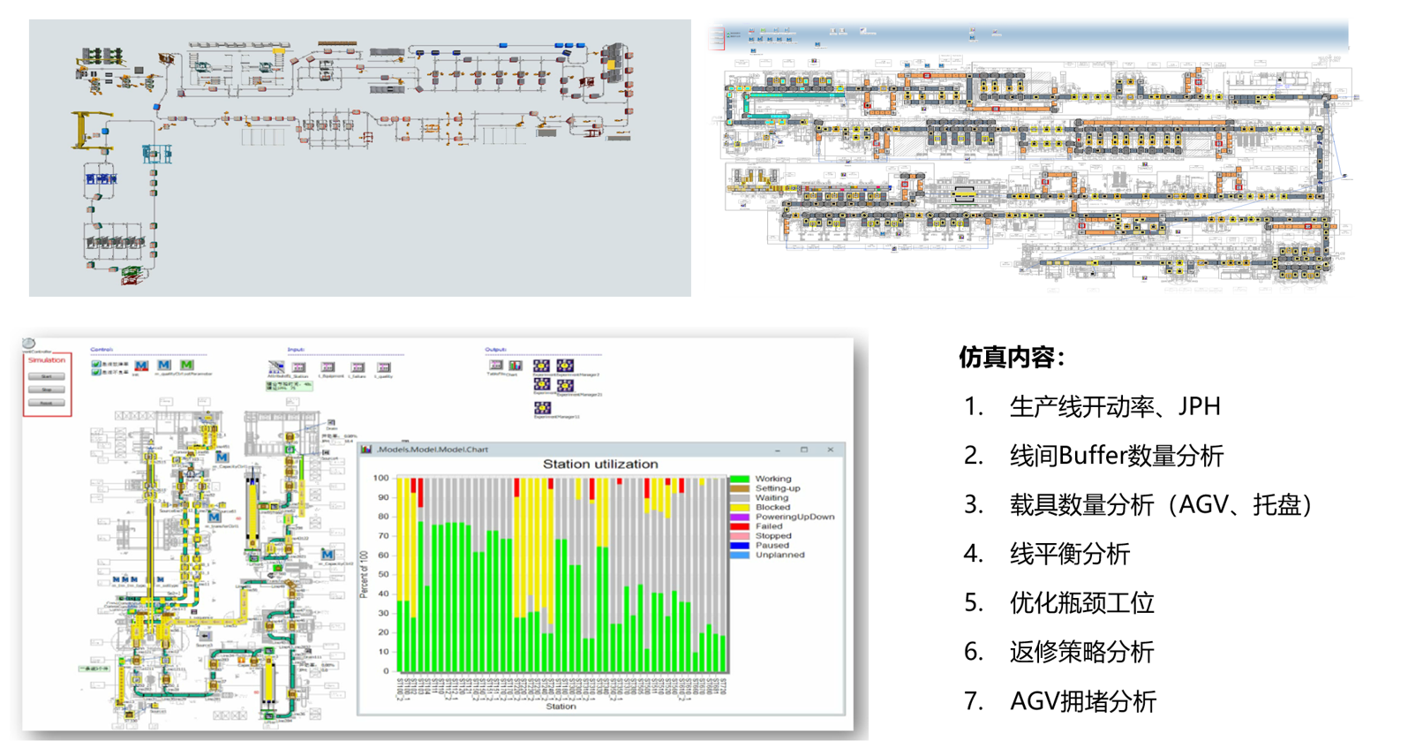Screen dimensions: 1423x756
Task: Open the EventController clock icon
Action: tap(29, 344)
